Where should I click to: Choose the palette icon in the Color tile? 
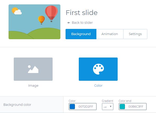click(x=98, y=69)
